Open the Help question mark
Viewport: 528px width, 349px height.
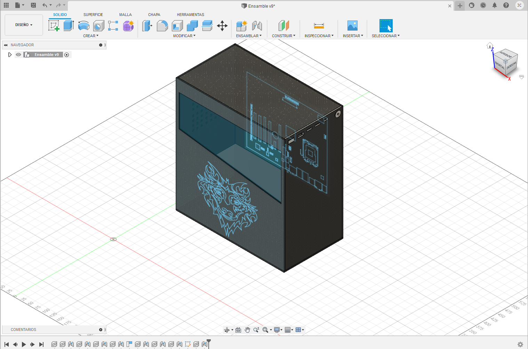(x=506, y=5)
